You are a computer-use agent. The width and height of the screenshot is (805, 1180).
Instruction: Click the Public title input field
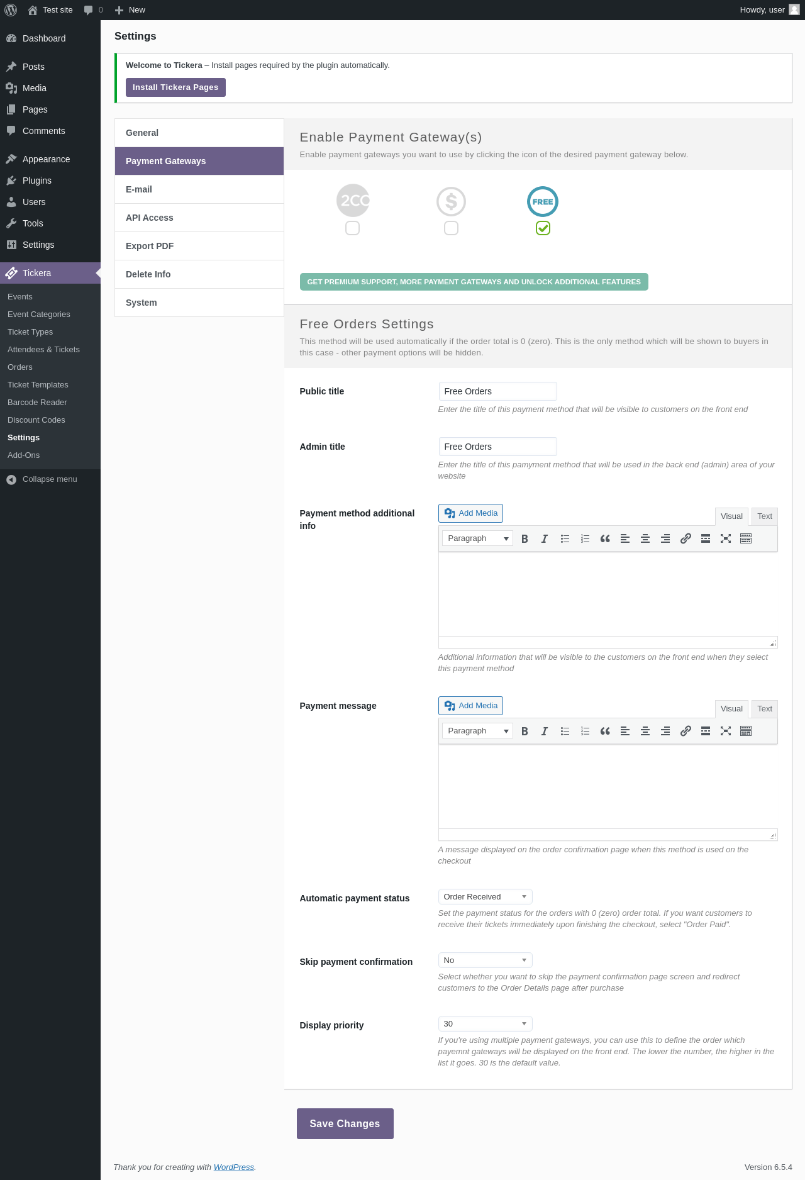click(497, 391)
